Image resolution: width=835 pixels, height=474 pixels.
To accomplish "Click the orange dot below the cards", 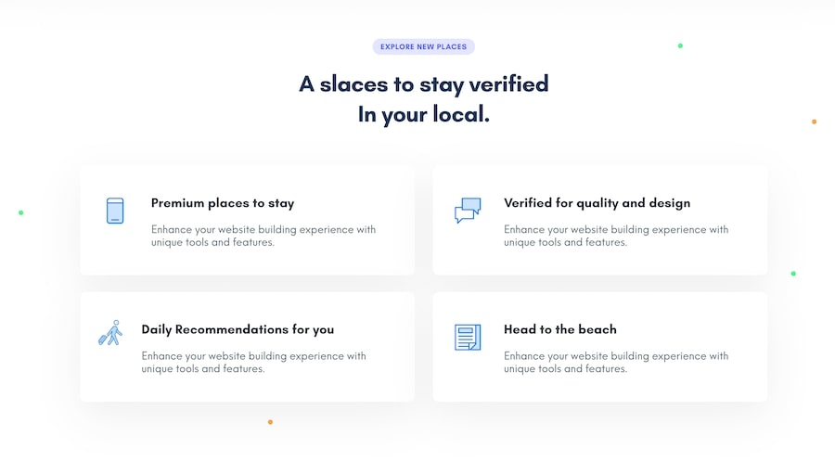I will pyautogui.click(x=270, y=422).
